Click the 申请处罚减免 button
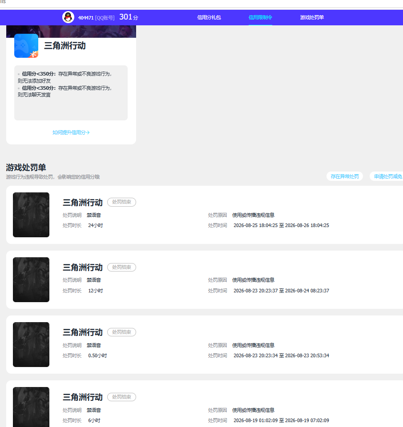The height and width of the screenshot is (427, 403). click(387, 176)
